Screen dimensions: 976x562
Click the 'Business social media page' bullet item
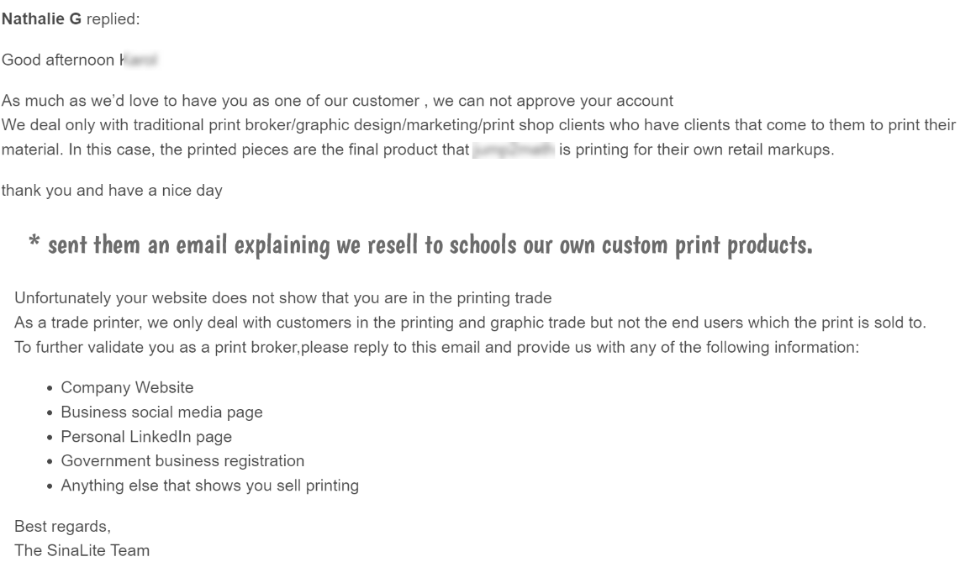click(x=162, y=412)
